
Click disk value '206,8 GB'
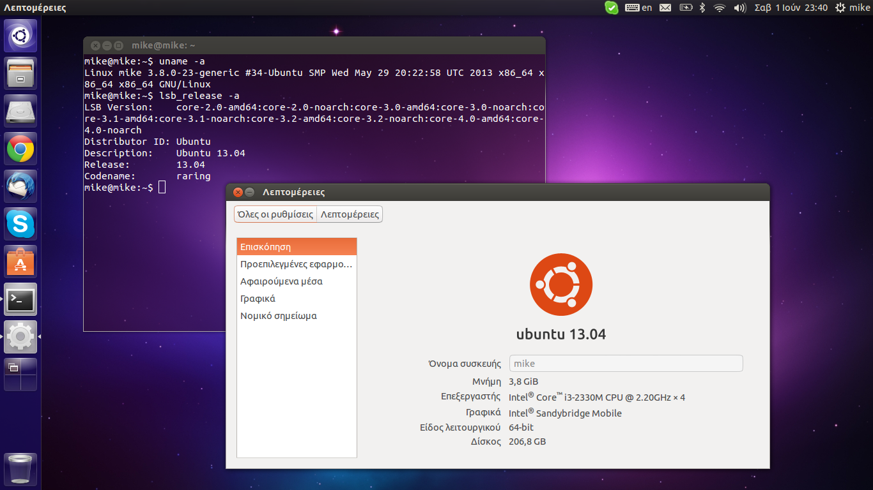pyautogui.click(x=527, y=442)
